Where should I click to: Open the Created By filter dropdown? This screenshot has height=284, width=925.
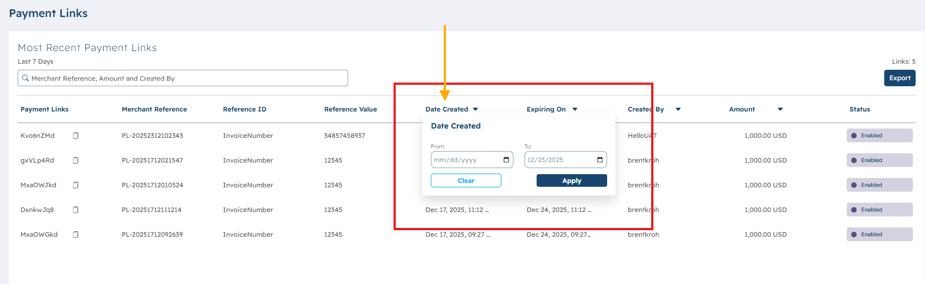click(x=678, y=109)
